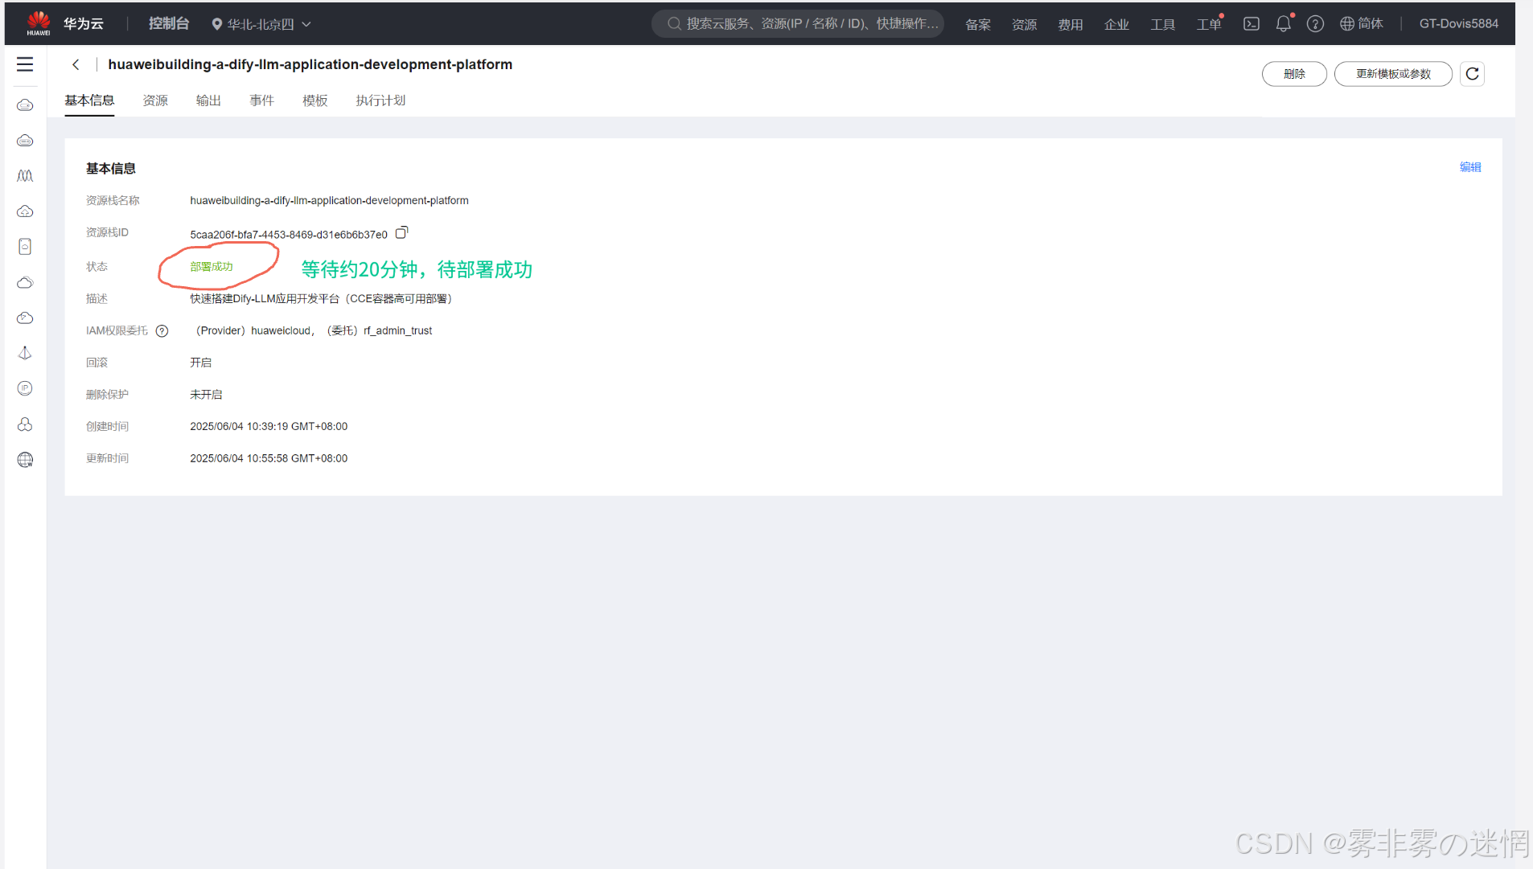Show the IAM权限委托 help tooltip
Viewport: 1533px width, 869px height.
click(162, 331)
